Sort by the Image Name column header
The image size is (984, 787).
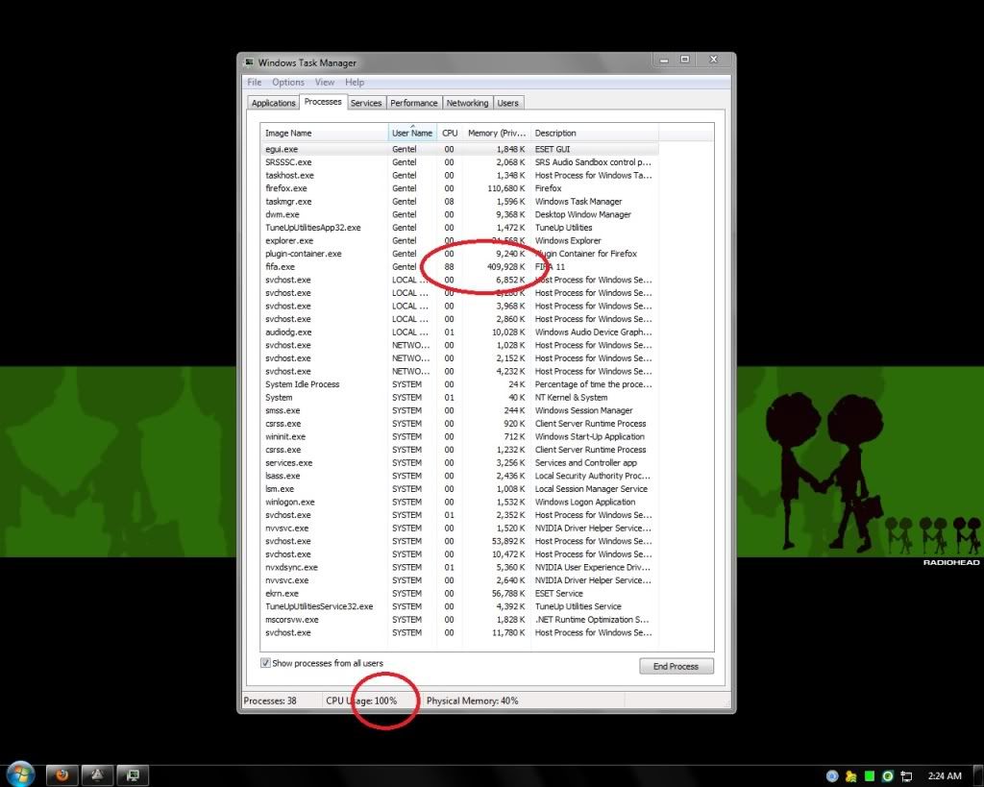click(325, 133)
